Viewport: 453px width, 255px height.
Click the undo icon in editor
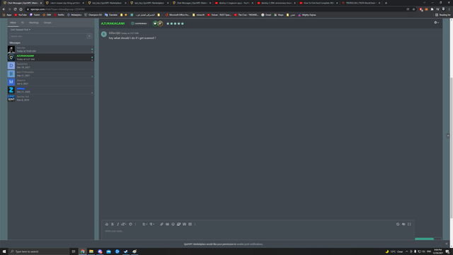point(398,224)
